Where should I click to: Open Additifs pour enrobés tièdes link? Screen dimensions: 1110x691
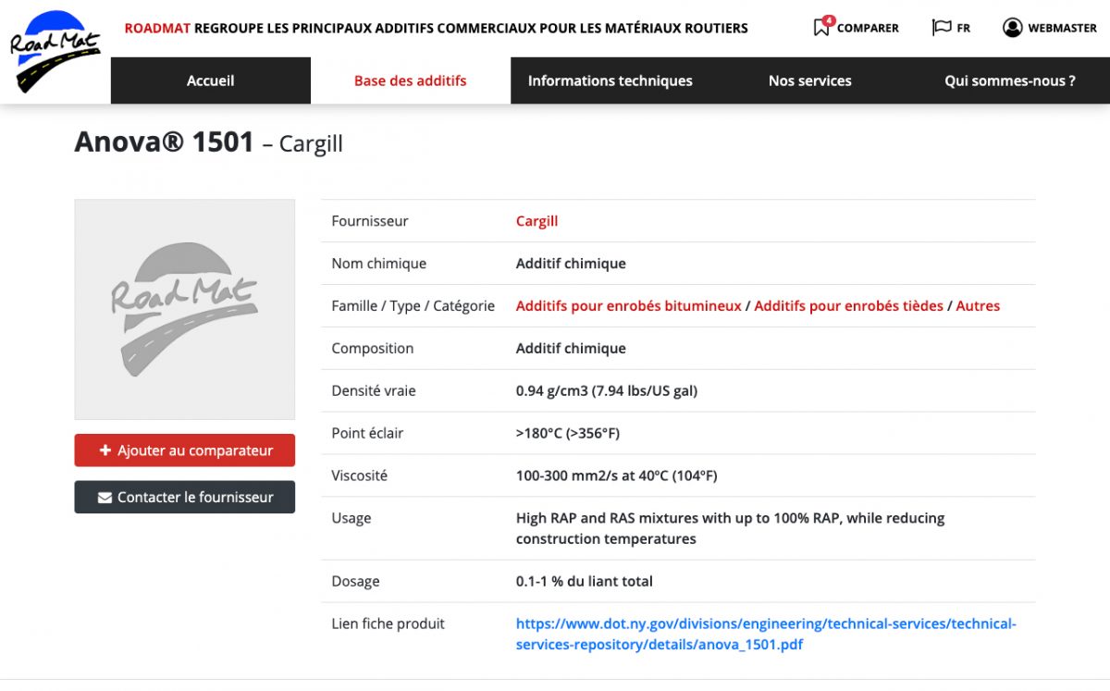pos(848,306)
